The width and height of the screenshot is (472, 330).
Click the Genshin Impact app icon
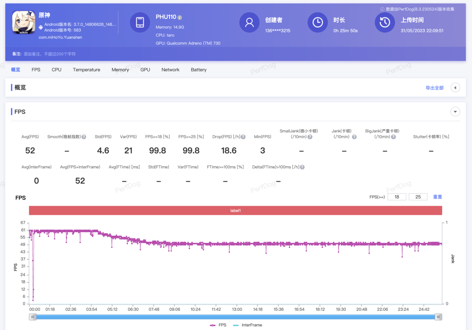point(24,23)
